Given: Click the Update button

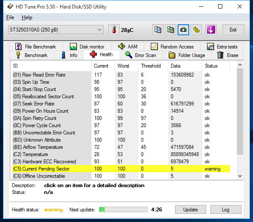Looking at the screenshot, I should [190, 210].
